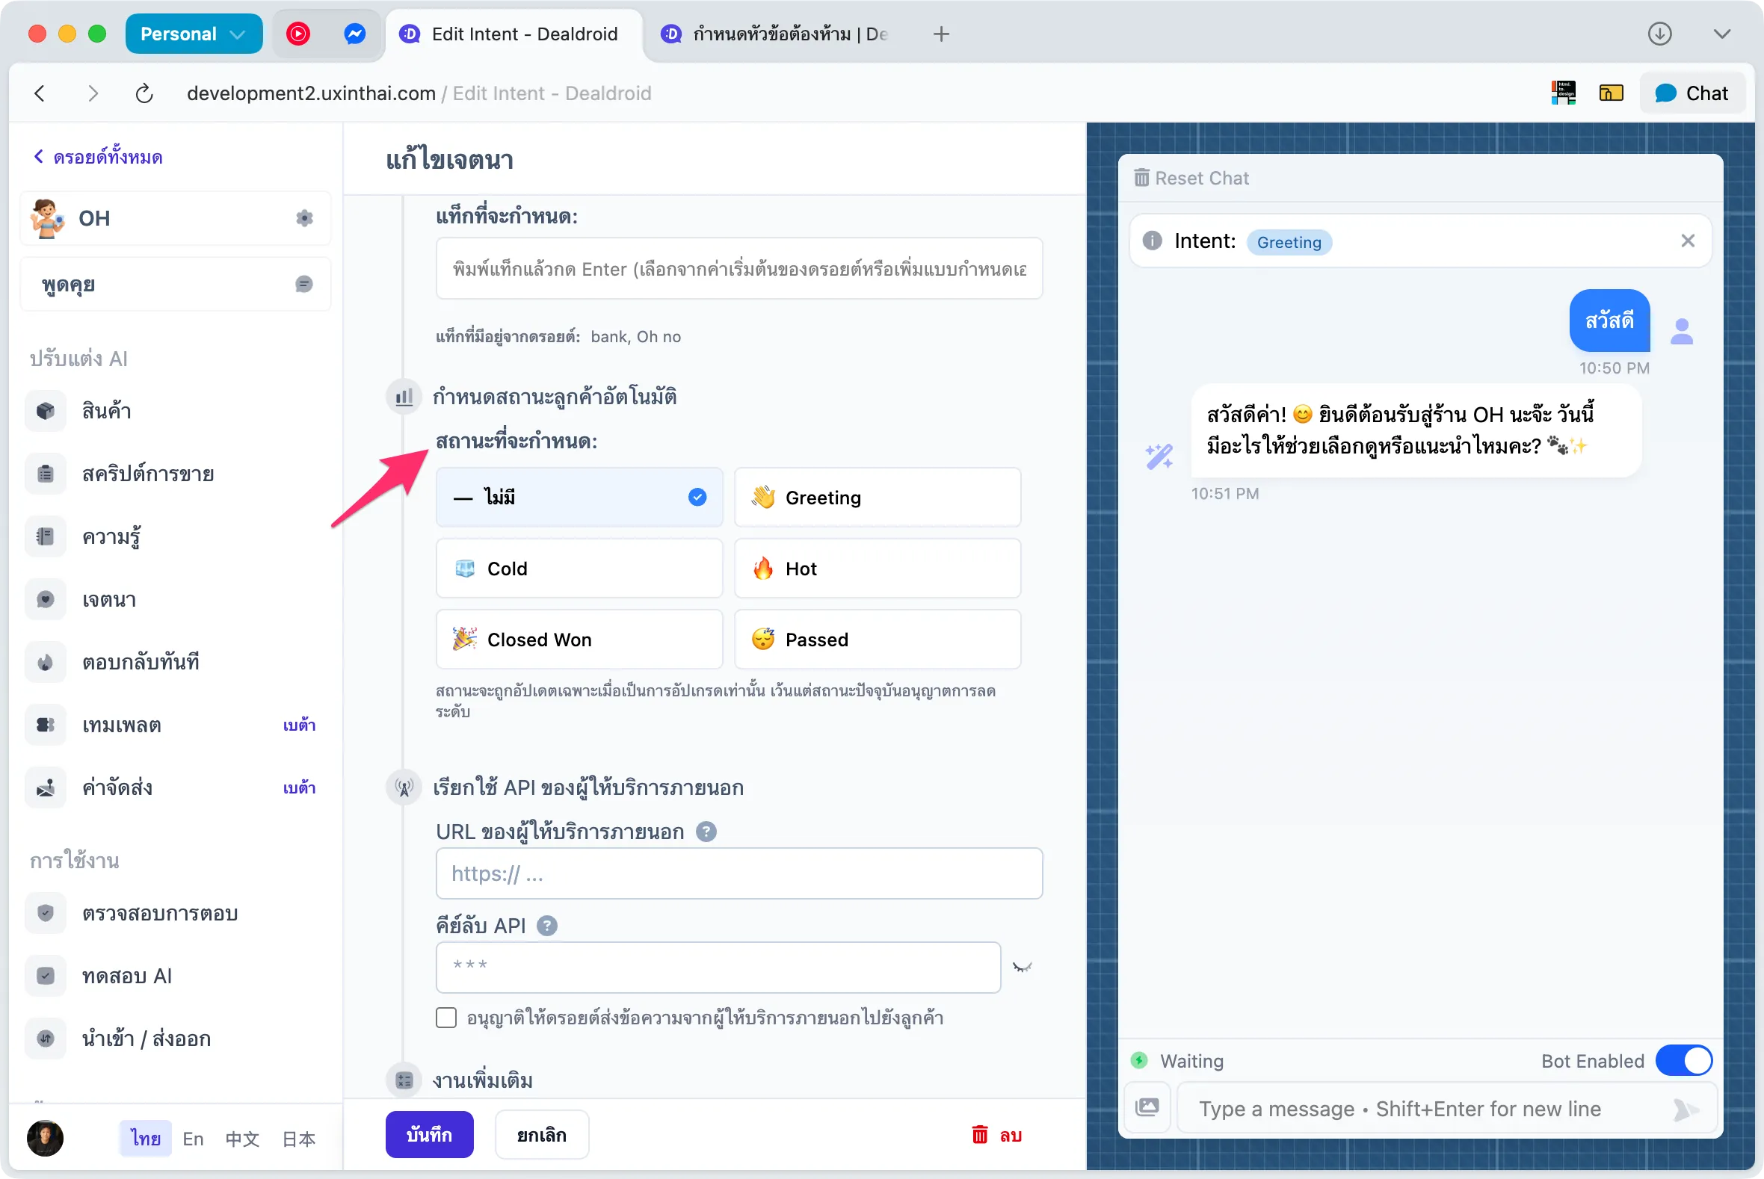Select the En language option
The width and height of the screenshot is (1764, 1179).
pos(193,1139)
